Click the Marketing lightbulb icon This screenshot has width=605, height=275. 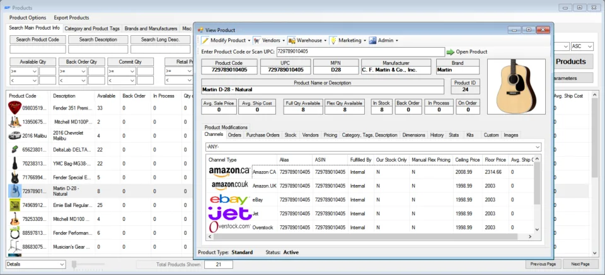333,40
